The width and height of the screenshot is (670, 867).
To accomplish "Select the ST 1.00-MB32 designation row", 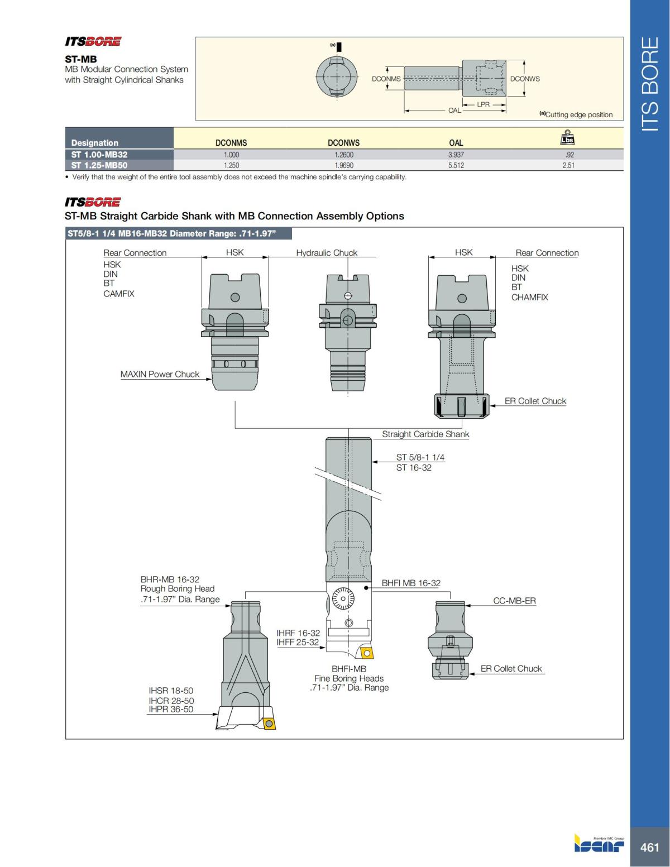I will tap(344, 155).
